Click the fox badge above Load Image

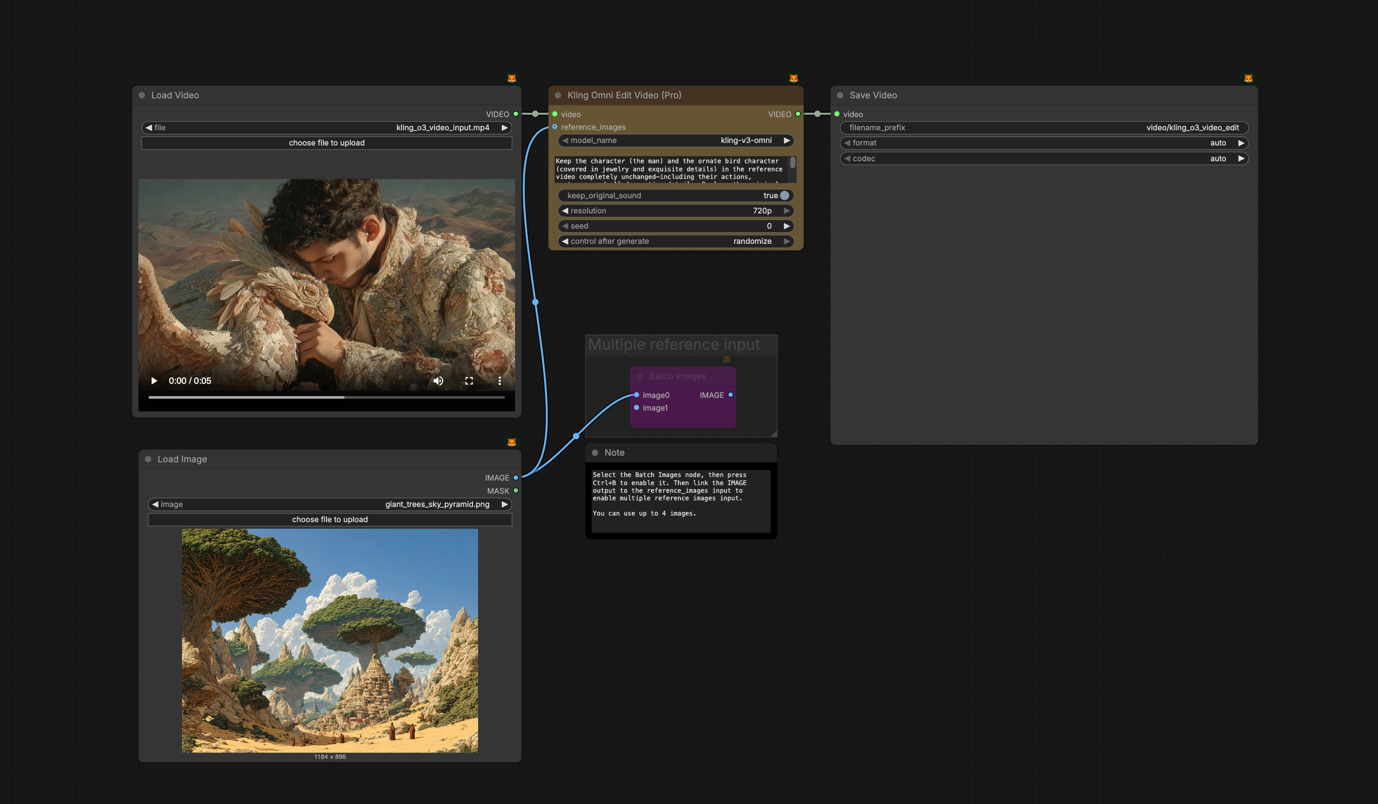511,442
